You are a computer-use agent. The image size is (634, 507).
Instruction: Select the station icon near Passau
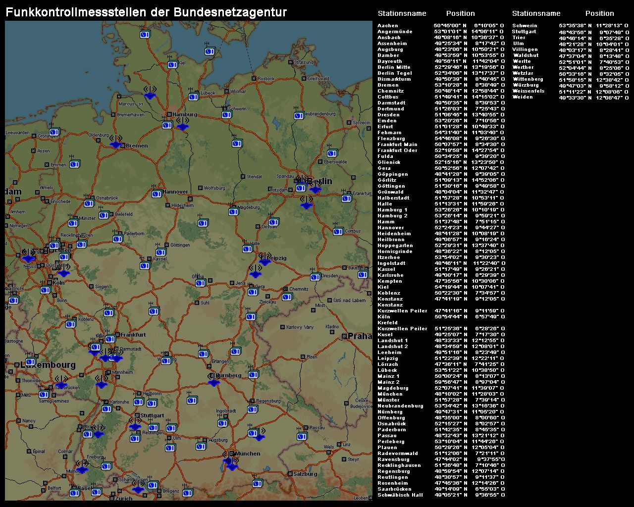[x=302, y=436]
